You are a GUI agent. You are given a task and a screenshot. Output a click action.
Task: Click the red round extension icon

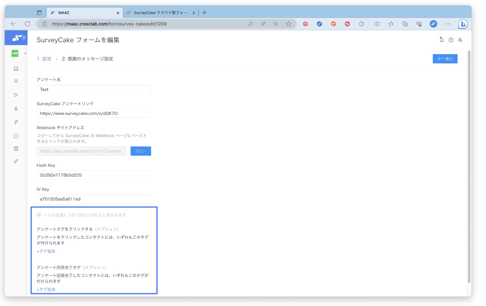point(347,24)
